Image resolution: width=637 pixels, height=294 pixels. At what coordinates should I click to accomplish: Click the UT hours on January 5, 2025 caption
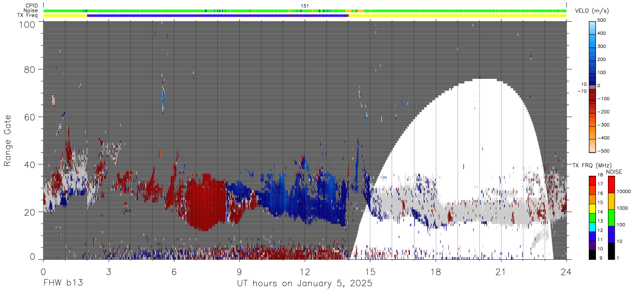[x=304, y=284]
